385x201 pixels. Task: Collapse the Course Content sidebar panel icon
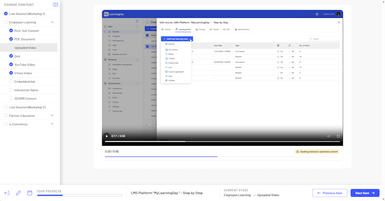[56, 5]
